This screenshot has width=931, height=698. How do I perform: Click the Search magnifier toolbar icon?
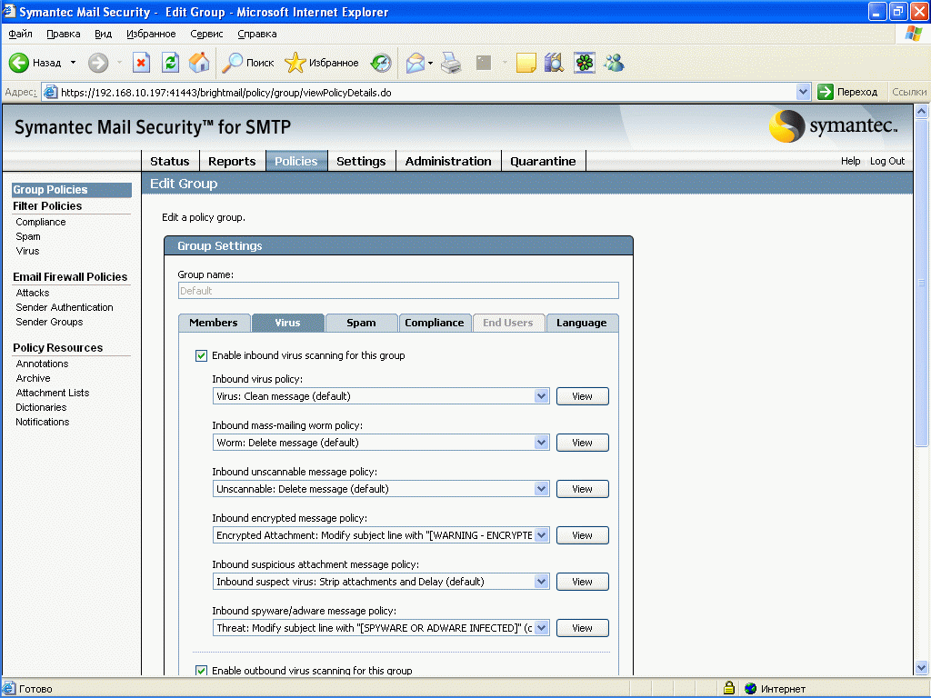[x=232, y=63]
